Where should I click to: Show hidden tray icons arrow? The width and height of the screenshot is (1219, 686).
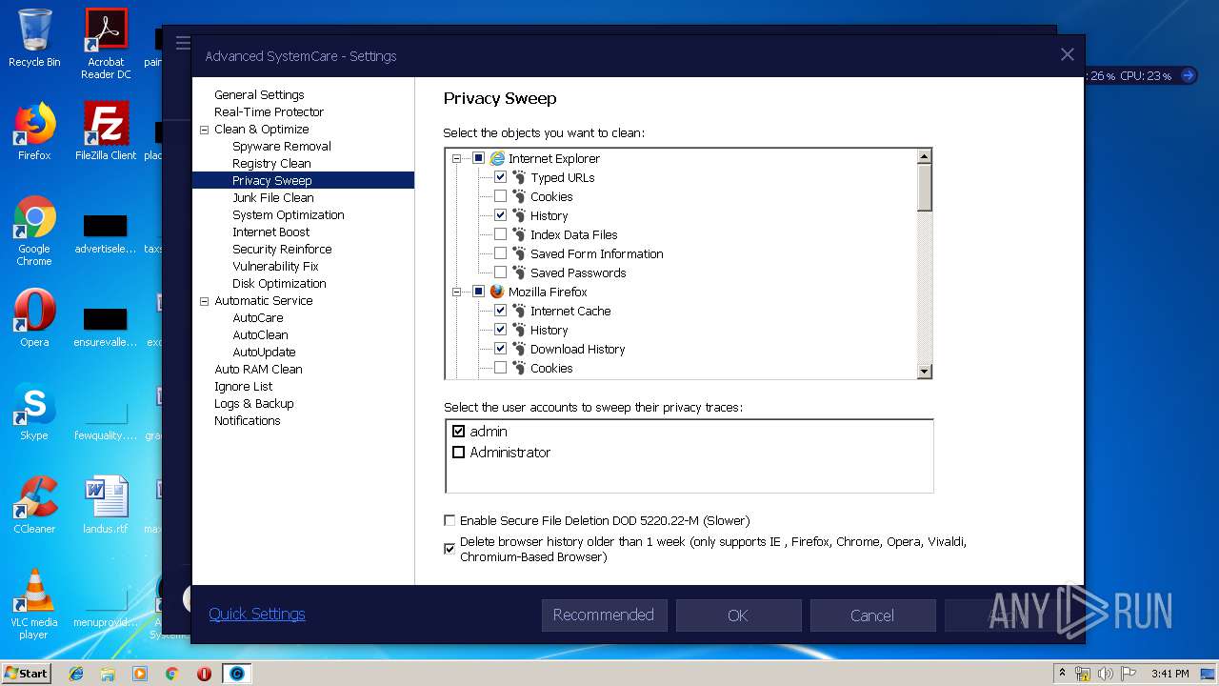1062,674
